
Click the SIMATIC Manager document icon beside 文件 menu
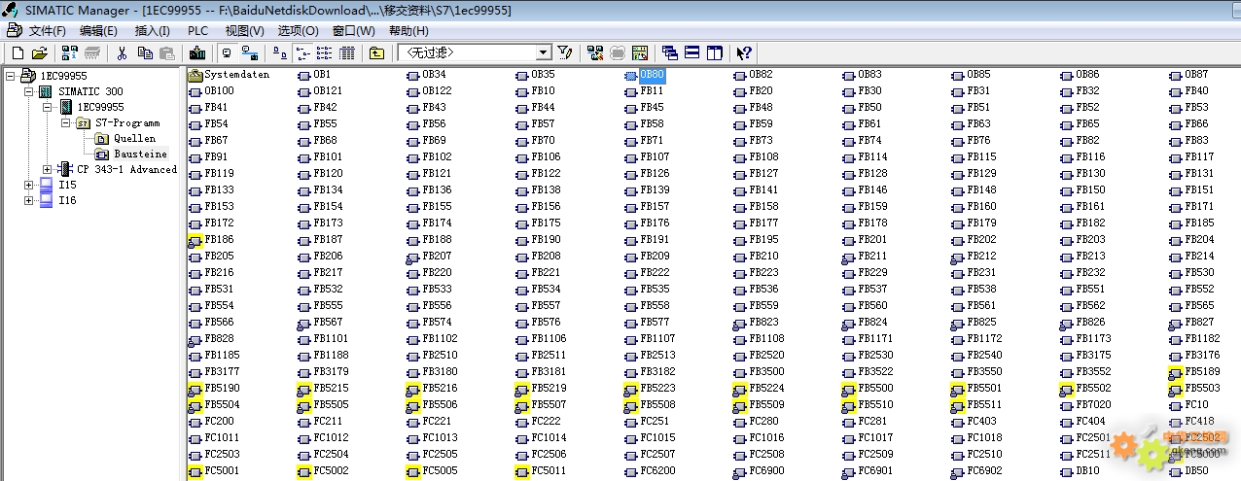(14, 30)
